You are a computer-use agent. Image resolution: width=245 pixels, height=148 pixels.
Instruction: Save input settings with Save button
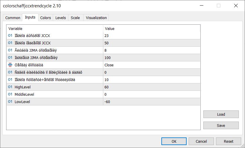tap(221, 125)
